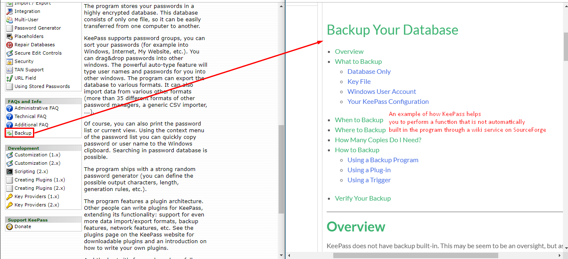
Task: Click the "Backup Your Database" heading
Action: click(392, 30)
